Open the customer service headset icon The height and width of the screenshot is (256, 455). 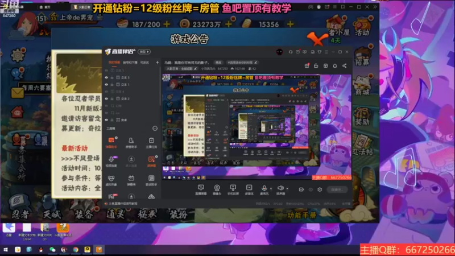pyautogui.click(x=291, y=52)
